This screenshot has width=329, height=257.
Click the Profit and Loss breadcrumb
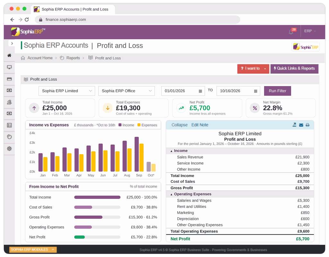(x=108, y=58)
